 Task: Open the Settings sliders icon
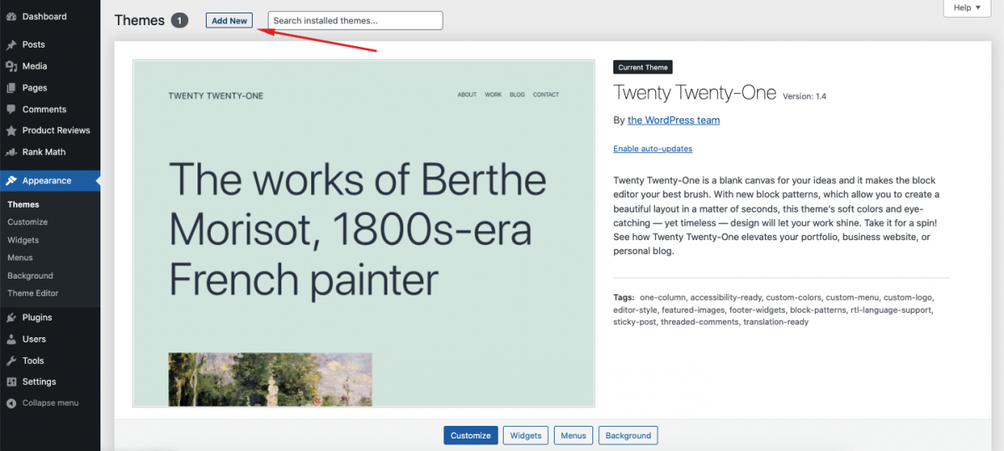point(11,382)
